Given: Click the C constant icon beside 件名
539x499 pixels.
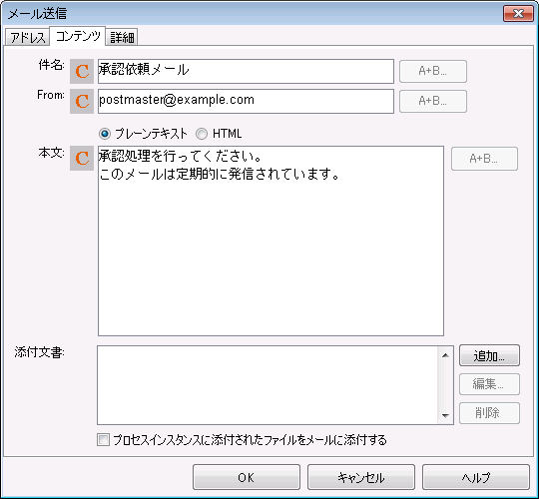Looking at the screenshot, I should (82, 71).
